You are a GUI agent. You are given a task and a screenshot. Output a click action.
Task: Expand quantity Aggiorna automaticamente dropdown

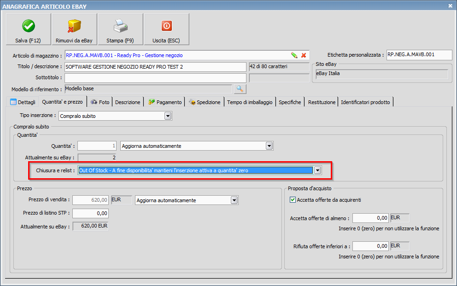[270, 146]
